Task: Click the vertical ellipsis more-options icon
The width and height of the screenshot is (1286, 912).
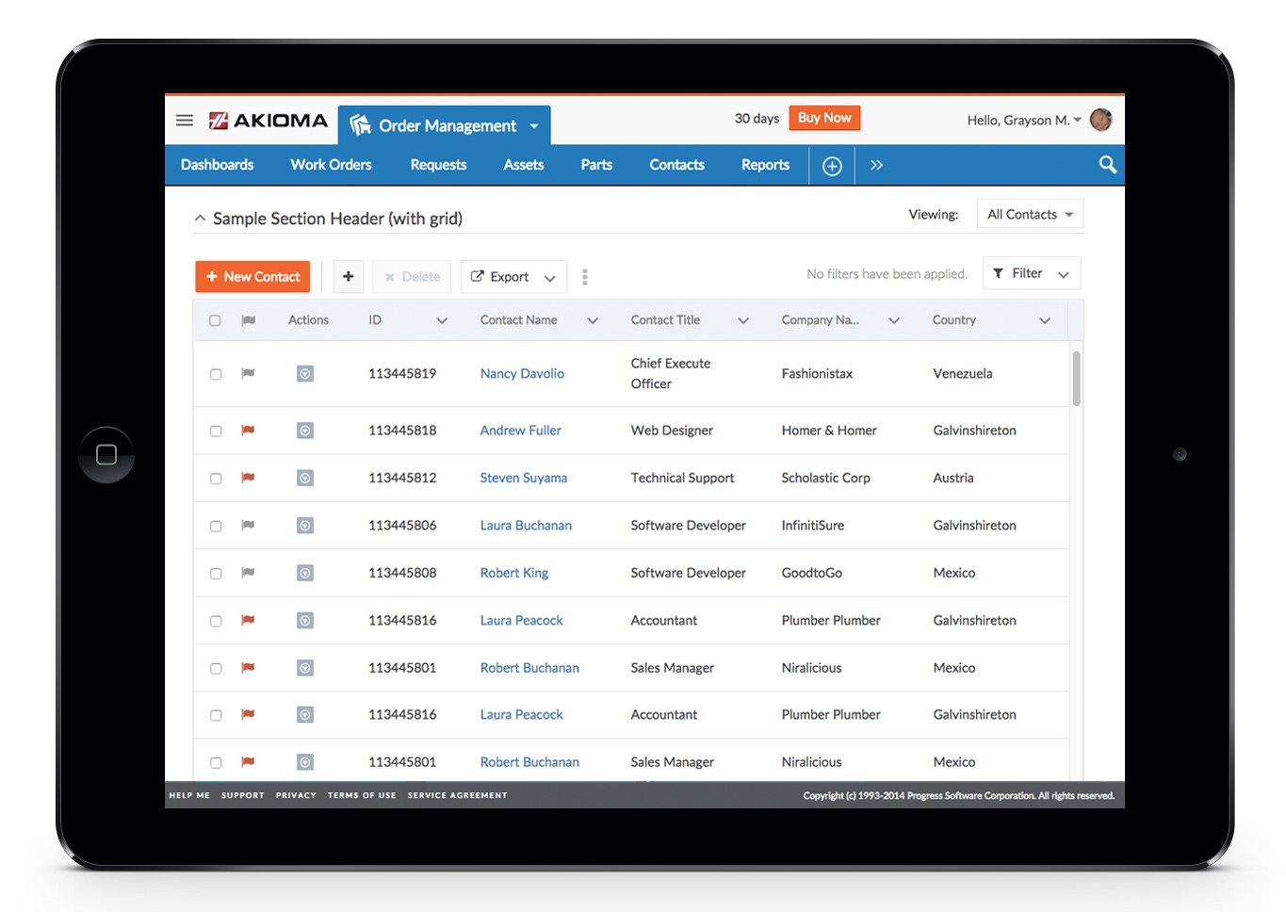Action: [x=585, y=276]
